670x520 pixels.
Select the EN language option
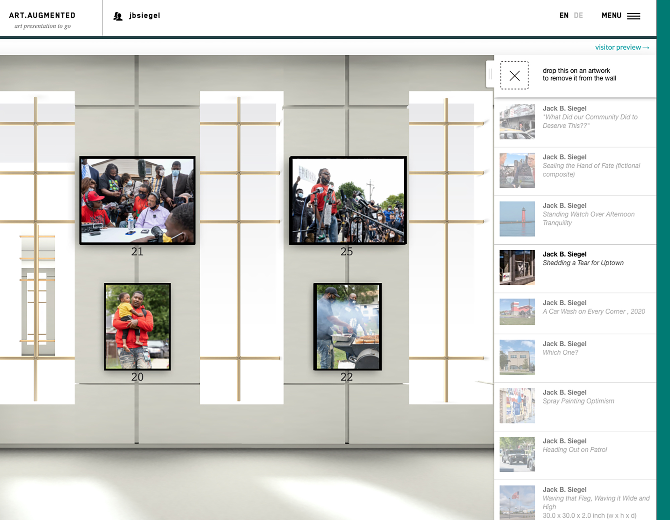[564, 15]
